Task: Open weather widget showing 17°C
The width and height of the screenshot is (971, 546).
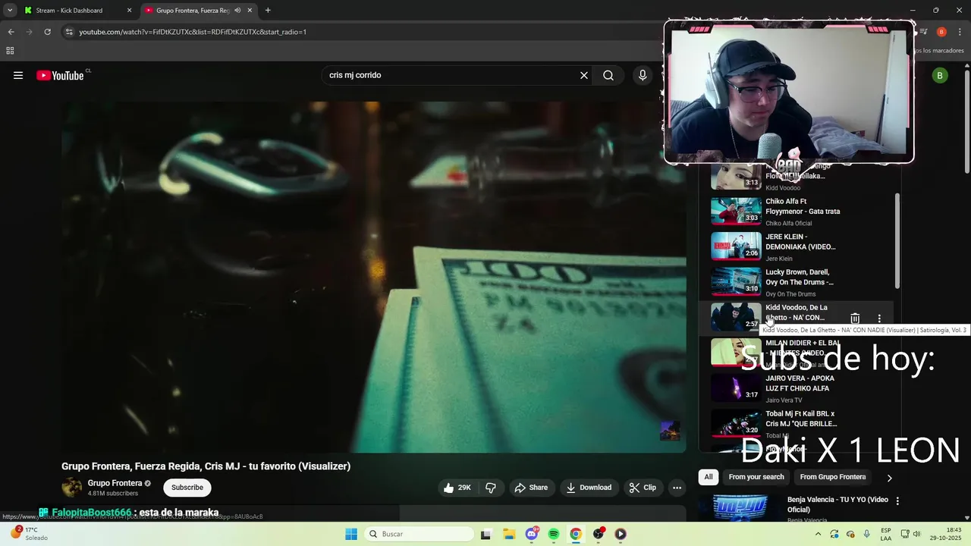Action: 28,534
